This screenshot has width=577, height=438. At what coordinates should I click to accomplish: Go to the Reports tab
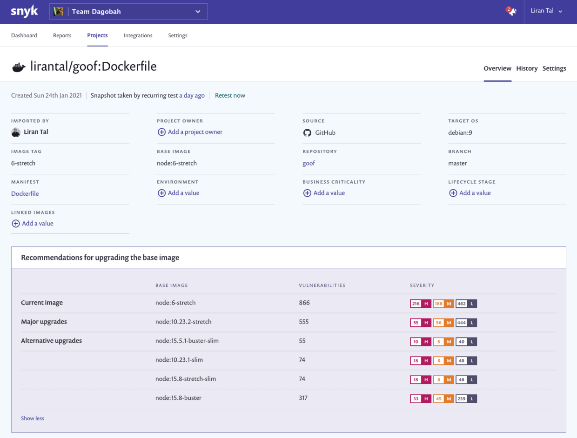[x=62, y=35]
